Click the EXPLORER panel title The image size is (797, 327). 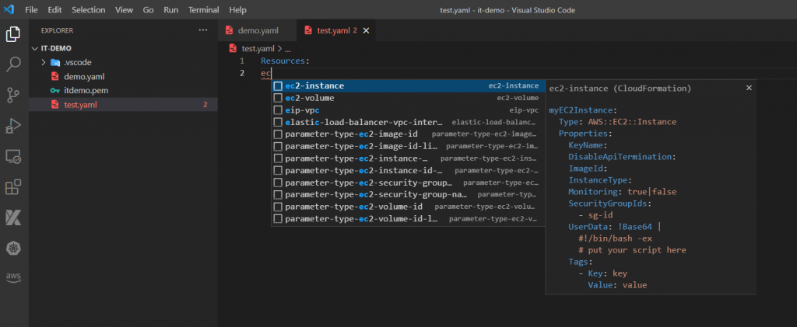(57, 30)
